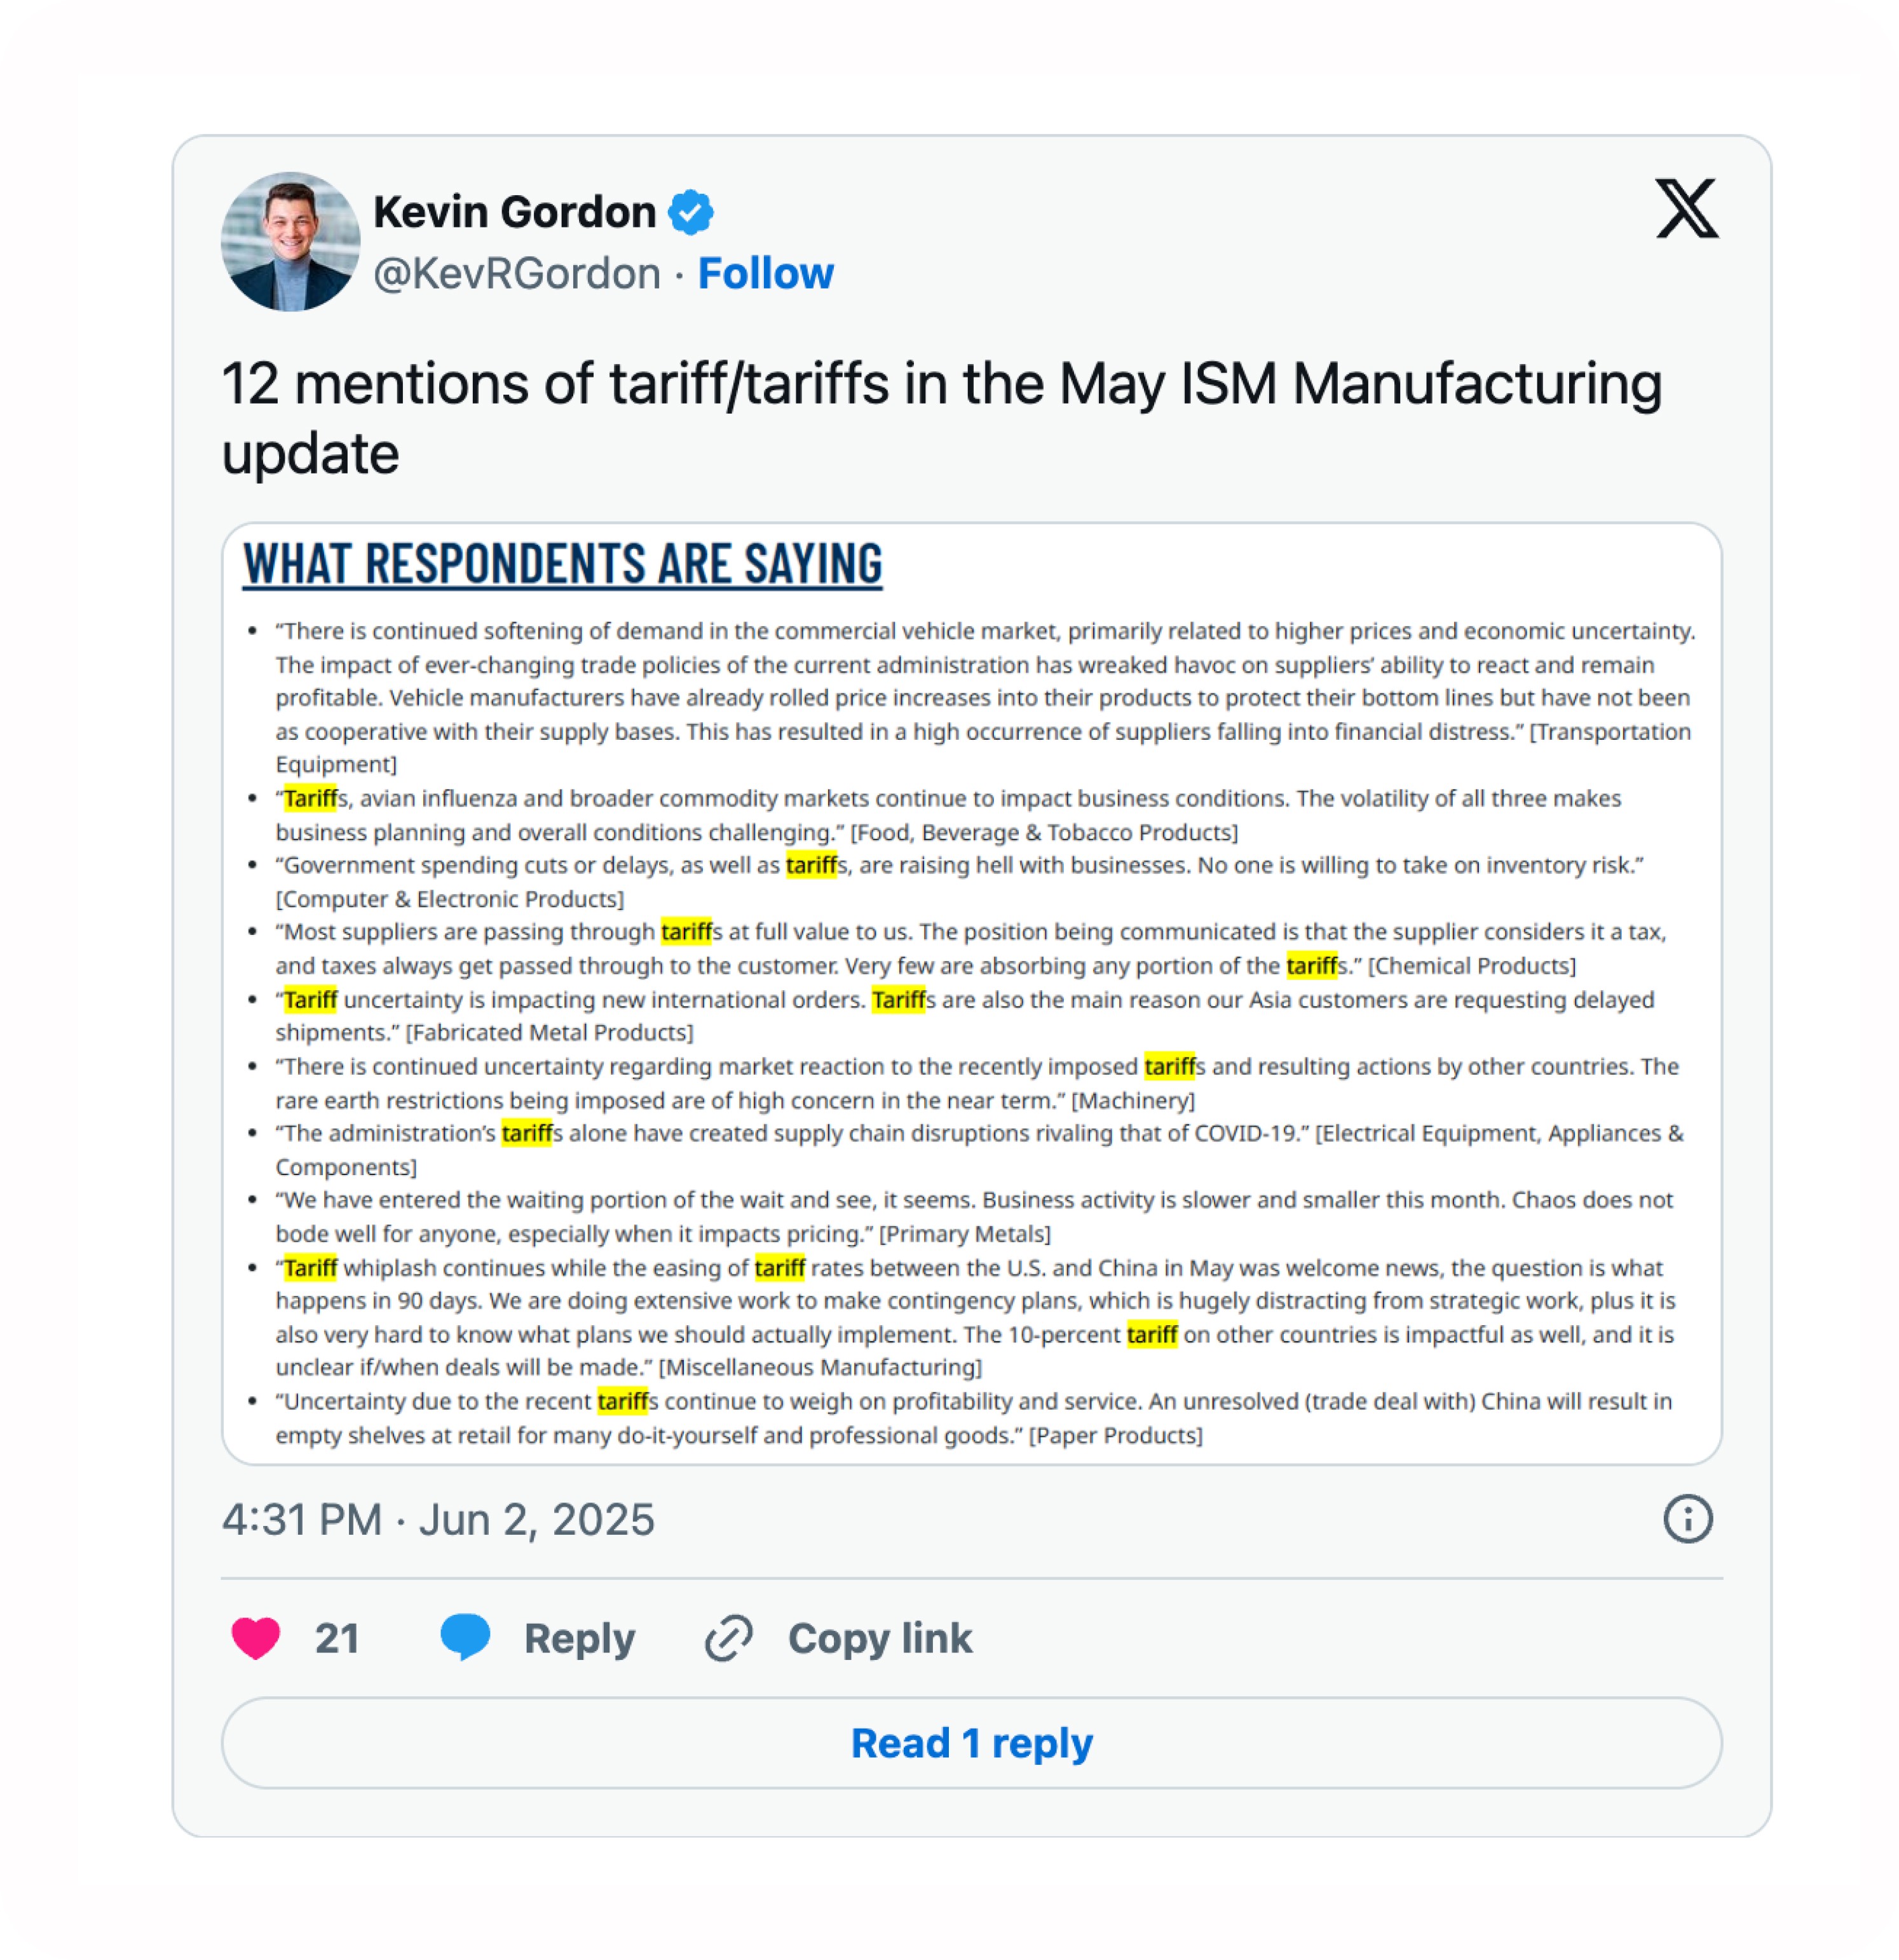The height and width of the screenshot is (1960, 1899).
Task: Click the Copy link text
Action: coord(880,1638)
